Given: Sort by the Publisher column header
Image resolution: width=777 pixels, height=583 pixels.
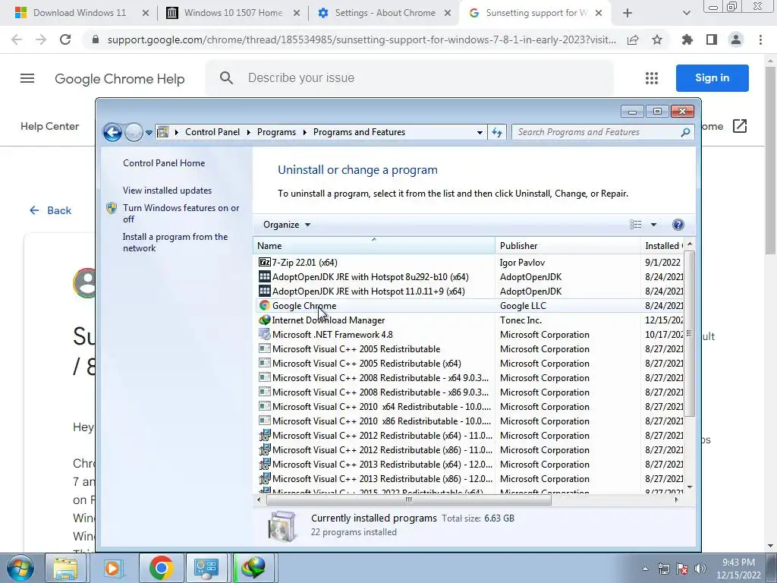Looking at the screenshot, I should [568, 245].
